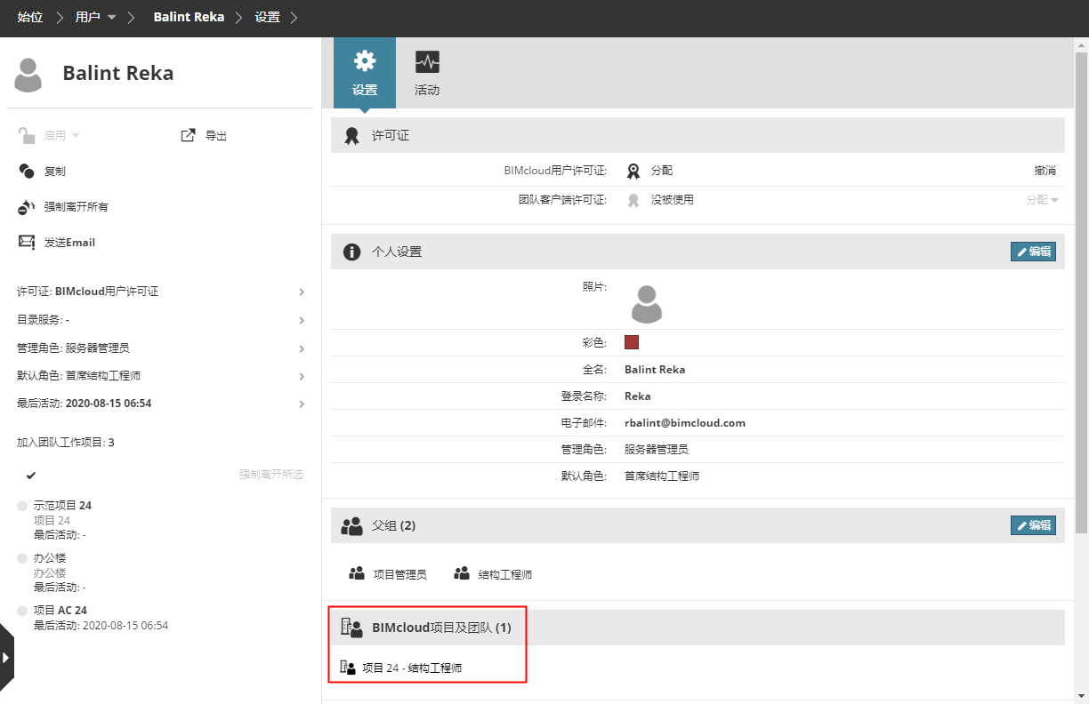Screen dimensions: 1089x704
Task: Click the scrollbar down arrow
Action: coord(1082,696)
